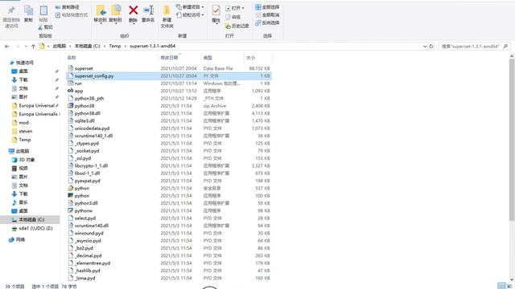Click the 属性 (Properties) checkmark icon

tap(216, 10)
